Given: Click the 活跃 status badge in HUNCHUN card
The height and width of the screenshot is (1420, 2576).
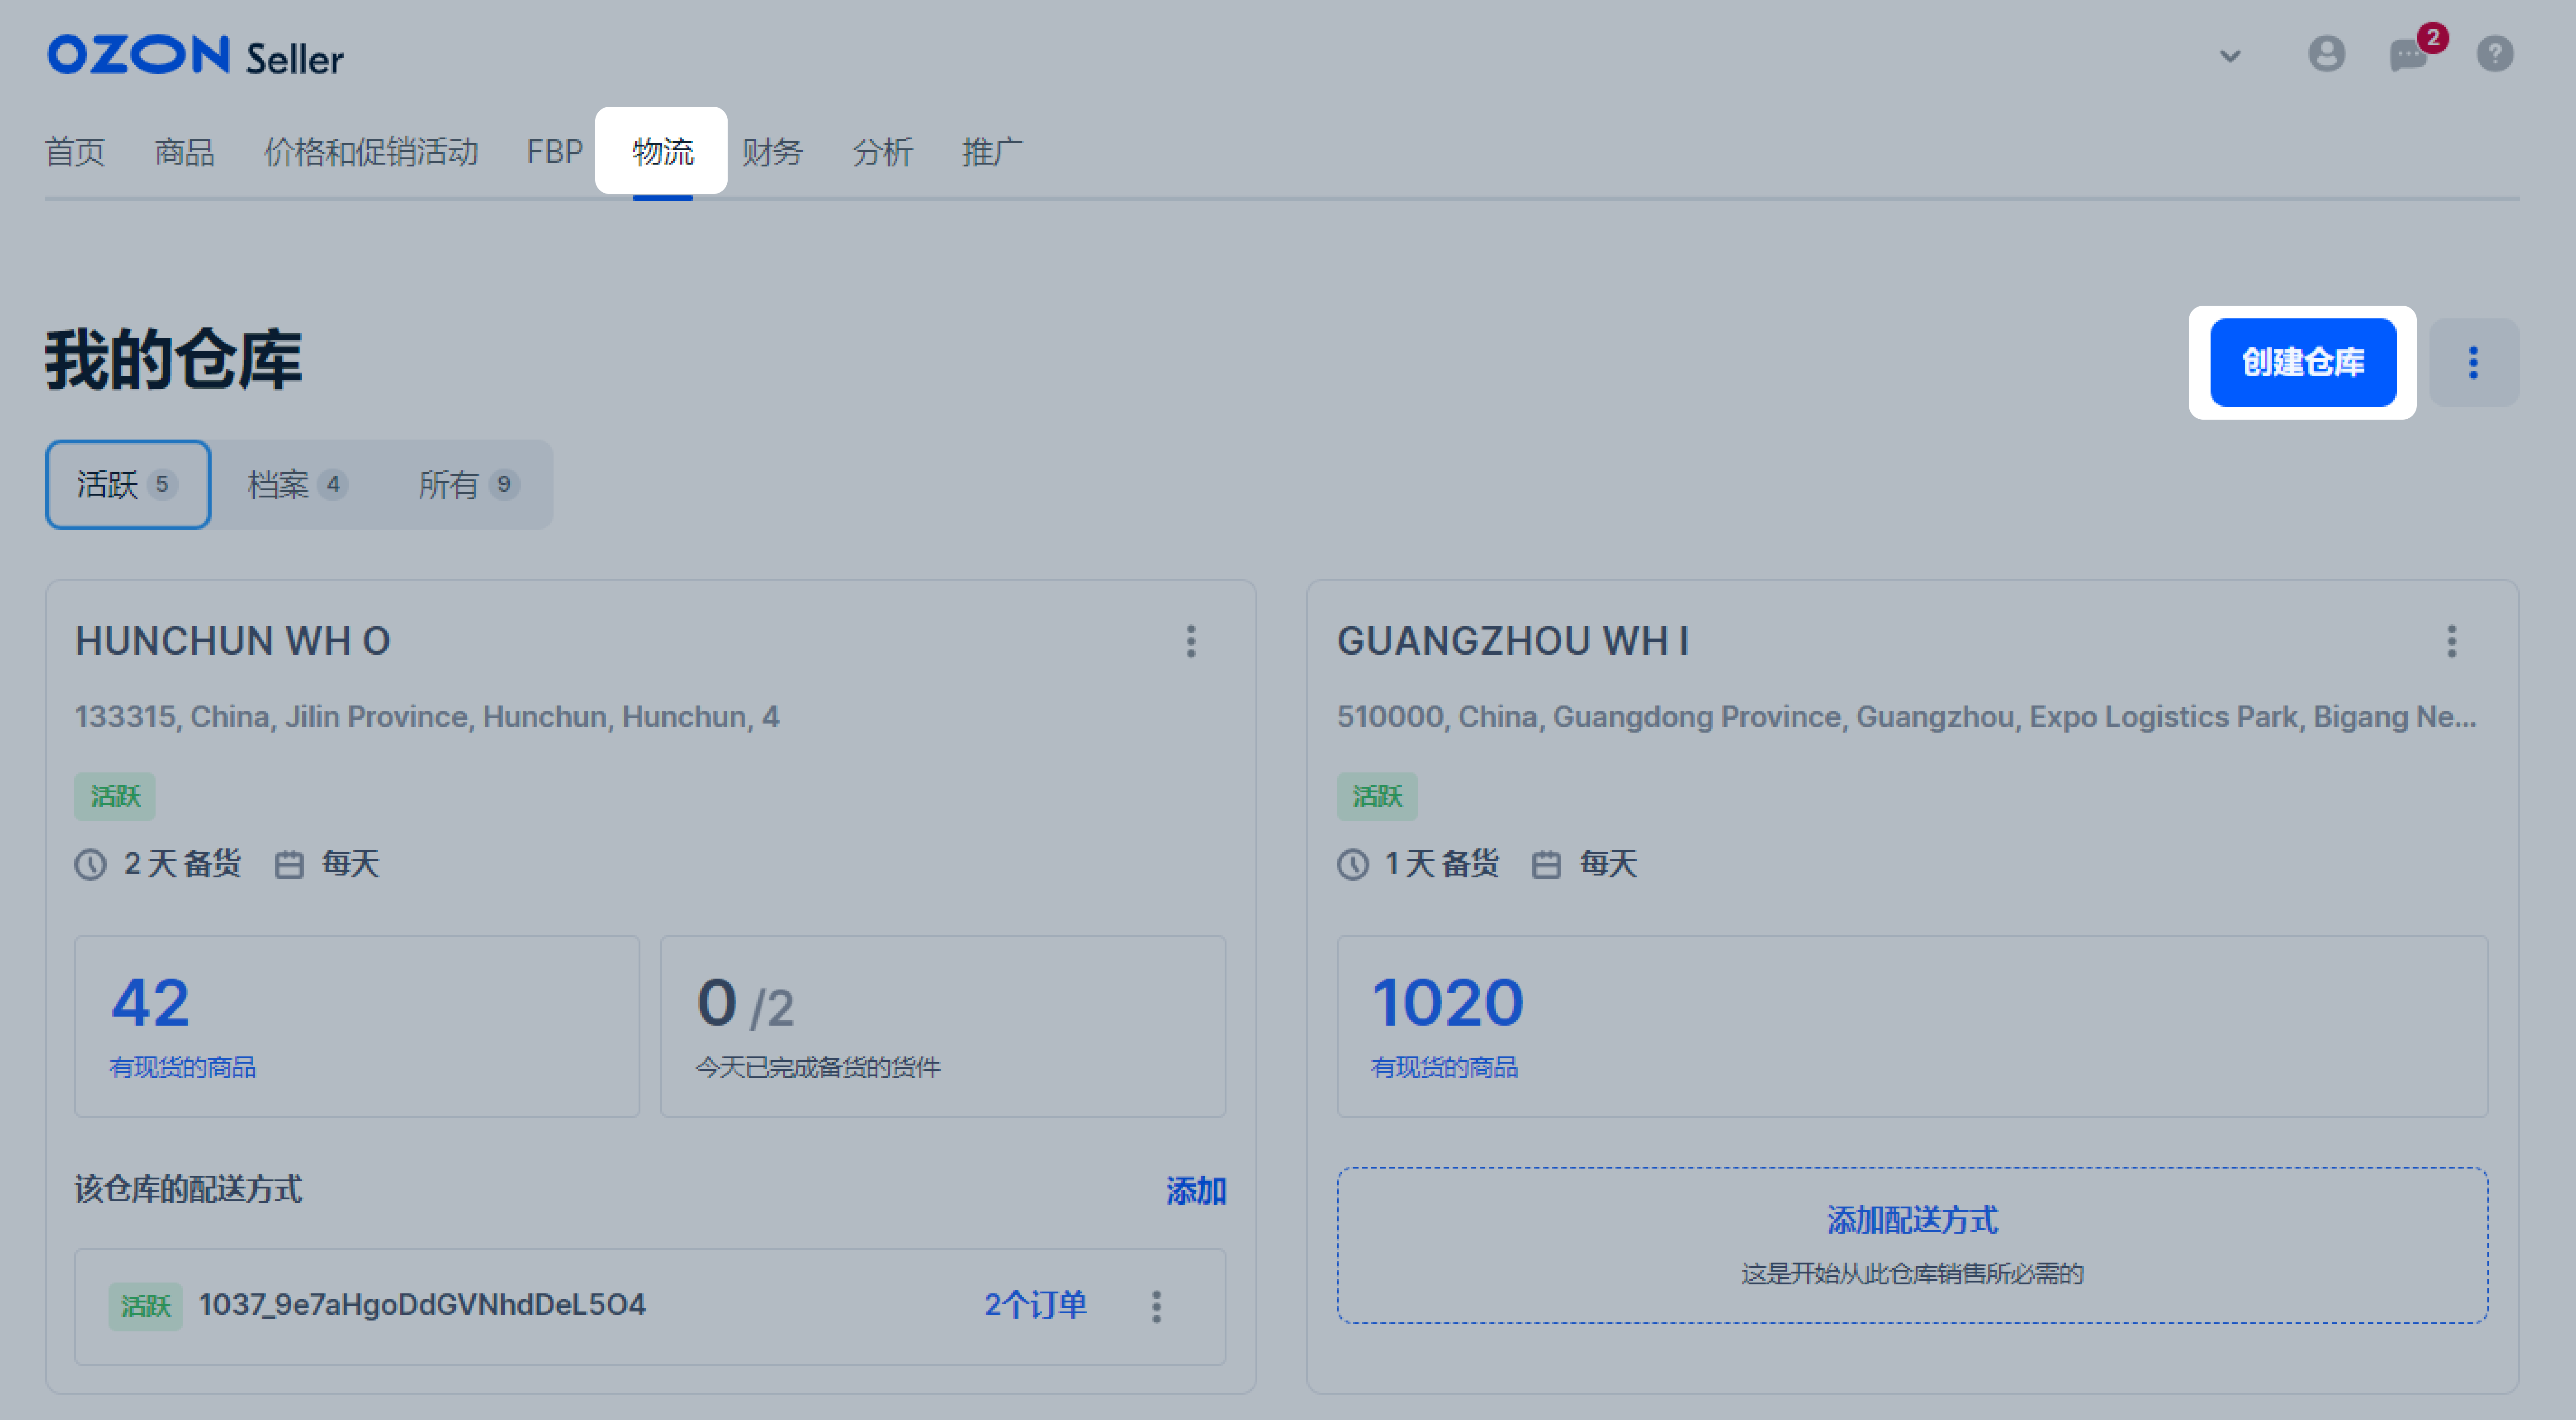Looking at the screenshot, I should [x=115, y=797].
